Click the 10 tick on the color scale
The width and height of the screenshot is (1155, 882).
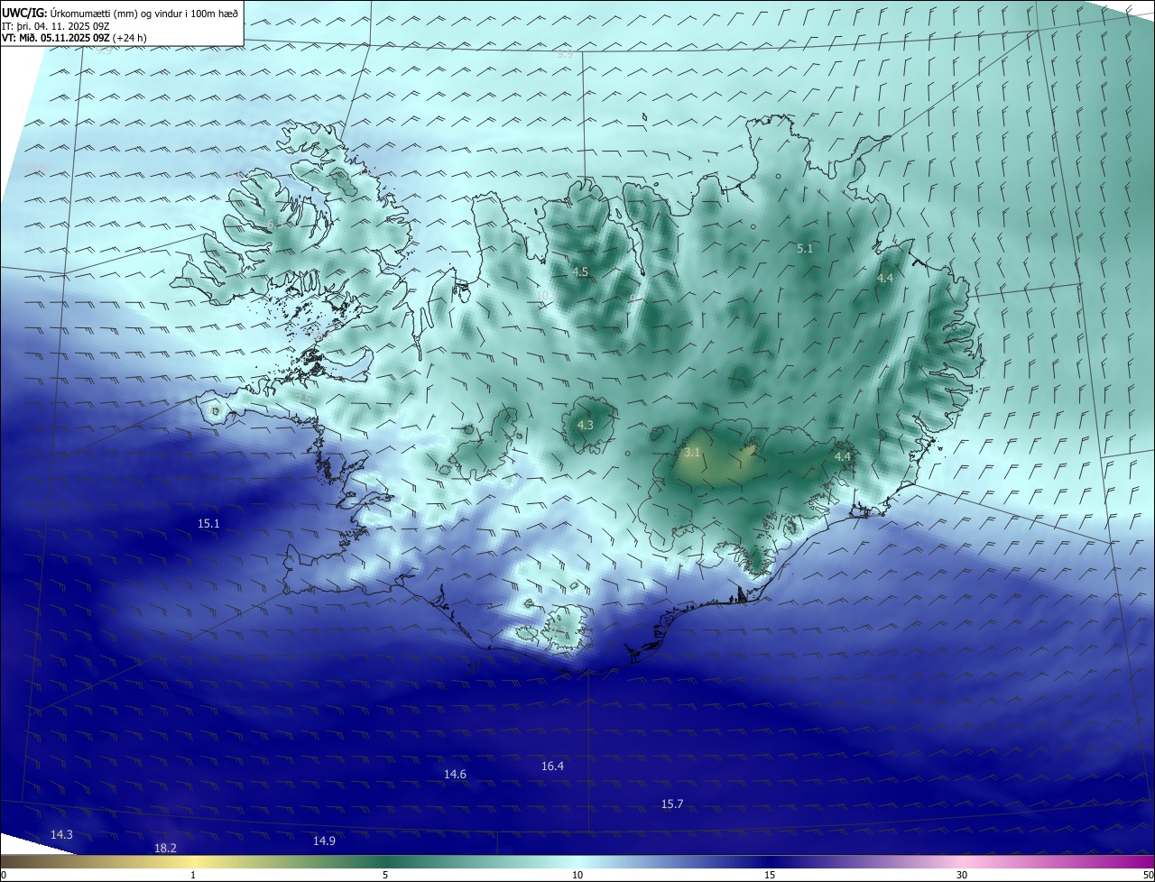[x=577, y=875]
